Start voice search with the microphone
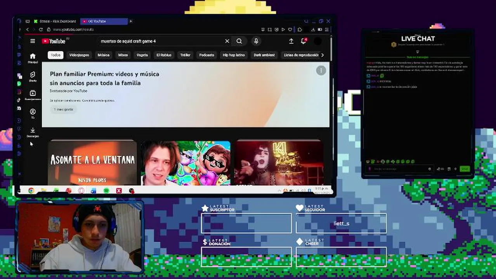 pyautogui.click(x=256, y=41)
